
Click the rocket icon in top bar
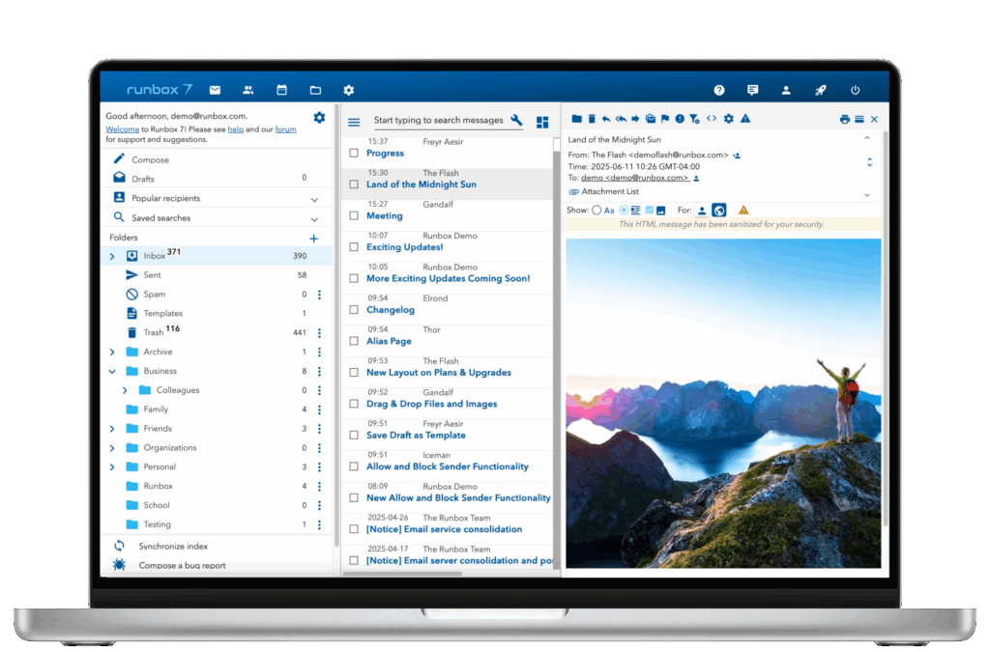tap(820, 90)
